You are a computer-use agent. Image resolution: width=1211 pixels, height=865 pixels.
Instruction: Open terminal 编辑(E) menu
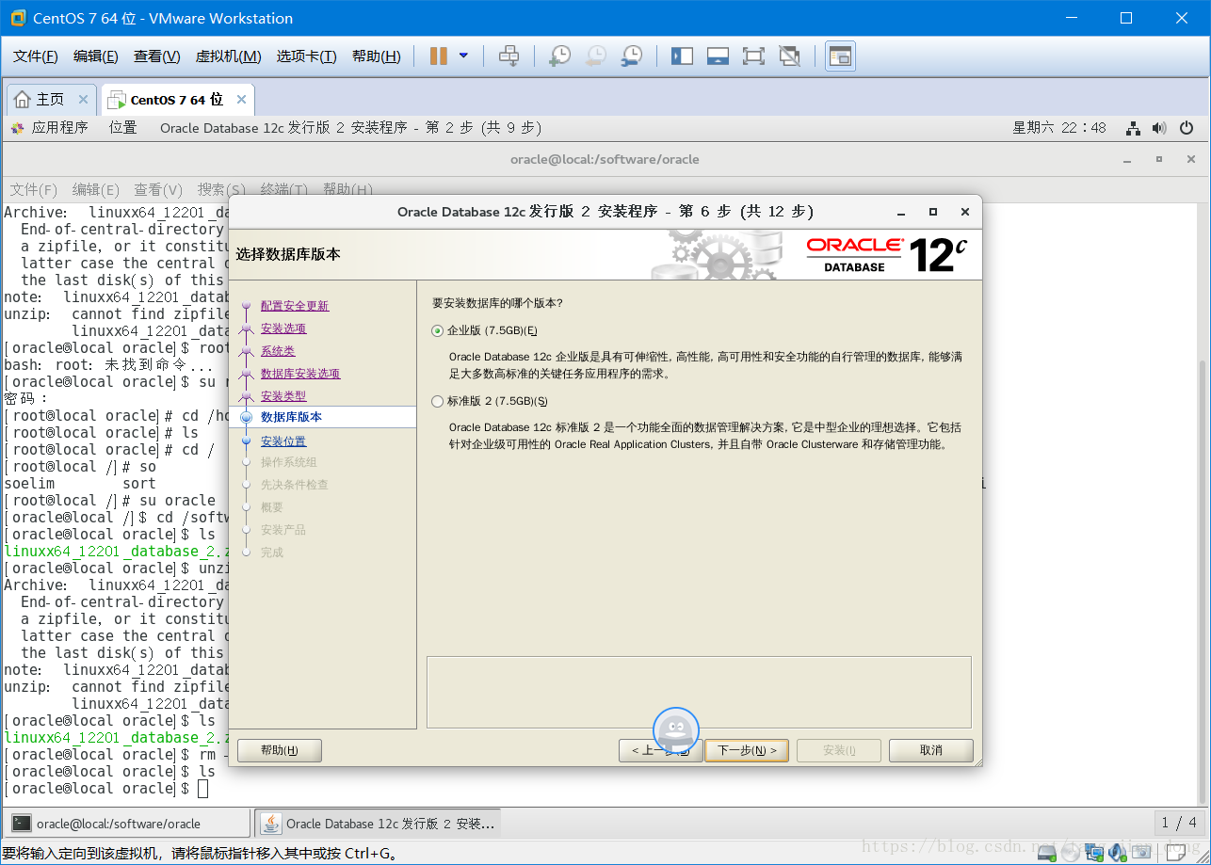click(95, 189)
